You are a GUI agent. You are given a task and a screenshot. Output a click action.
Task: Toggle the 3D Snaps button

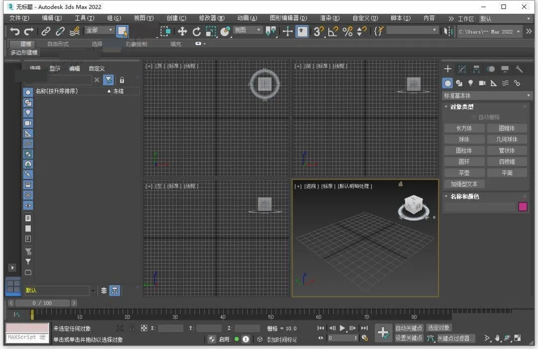pos(318,31)
